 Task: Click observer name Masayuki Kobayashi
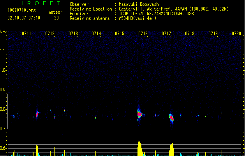tap(140, 4)
